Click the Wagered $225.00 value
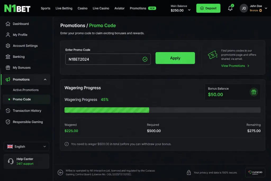 71,131
